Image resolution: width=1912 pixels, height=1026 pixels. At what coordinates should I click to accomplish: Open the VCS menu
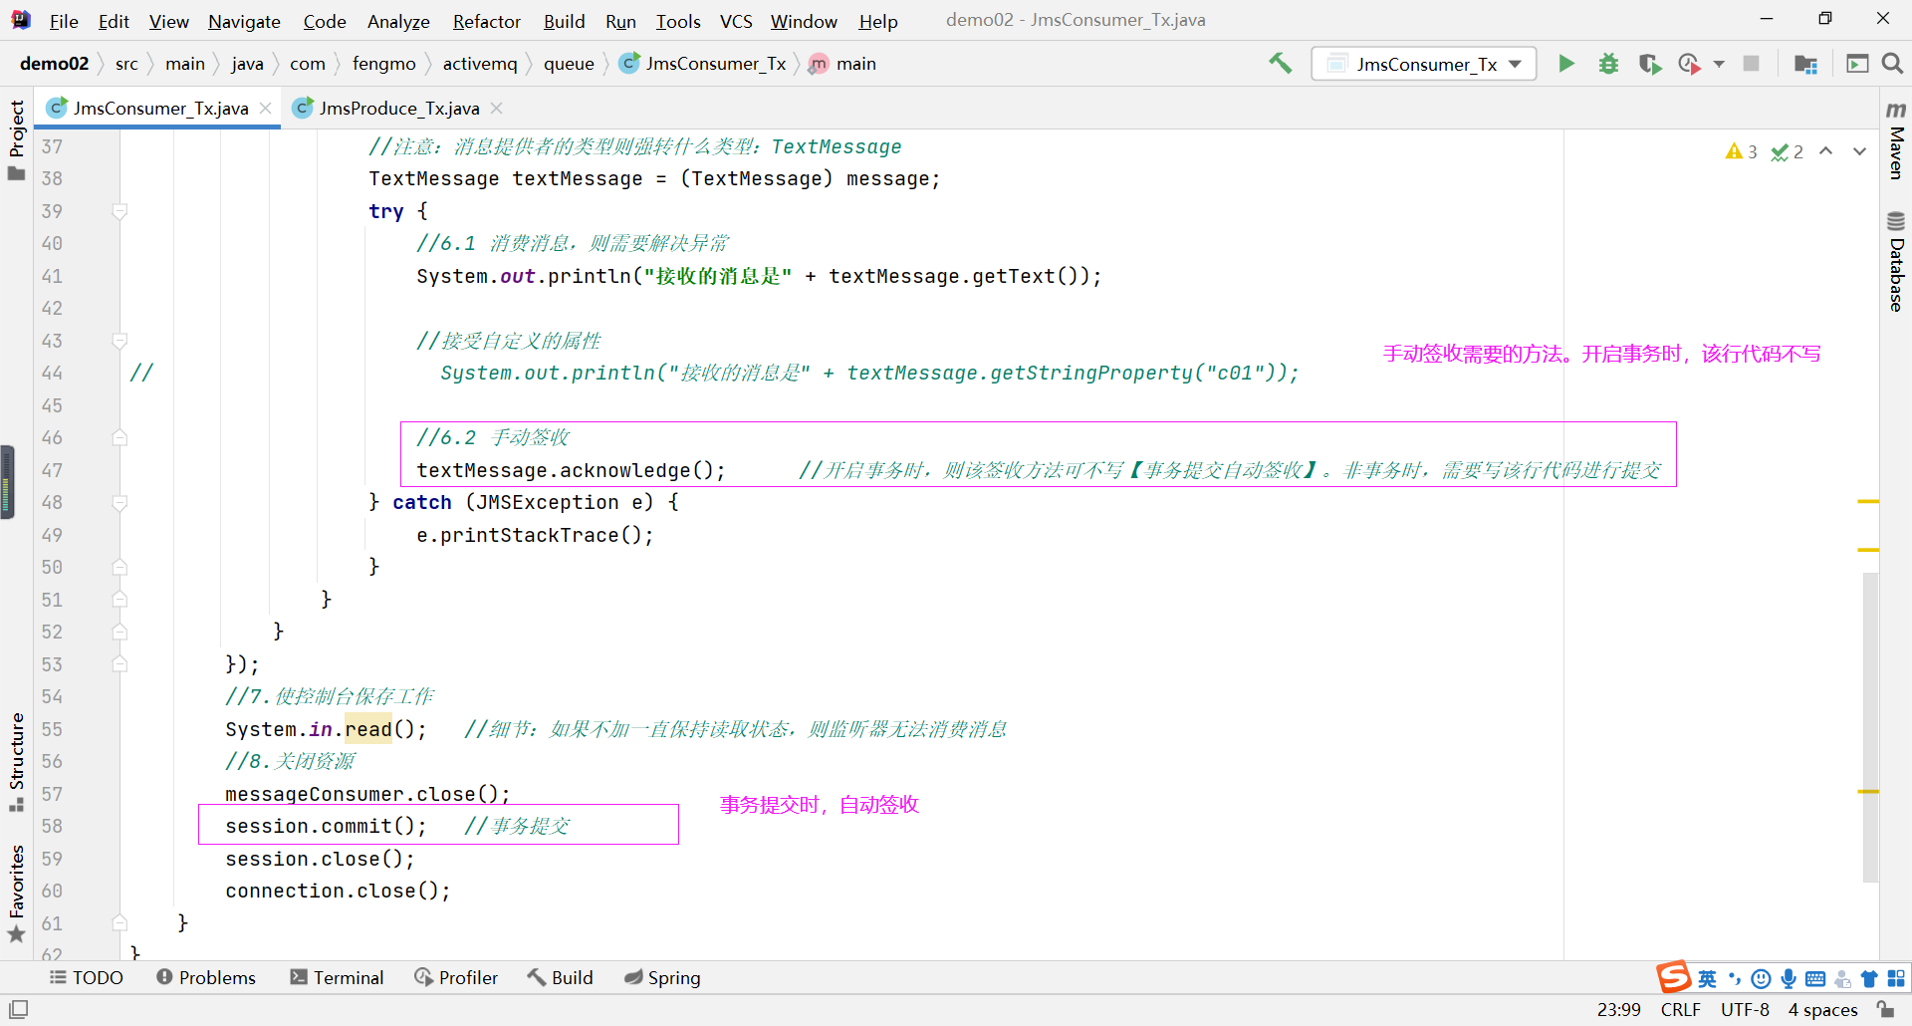pyautogui.click(x=736, y=21)
